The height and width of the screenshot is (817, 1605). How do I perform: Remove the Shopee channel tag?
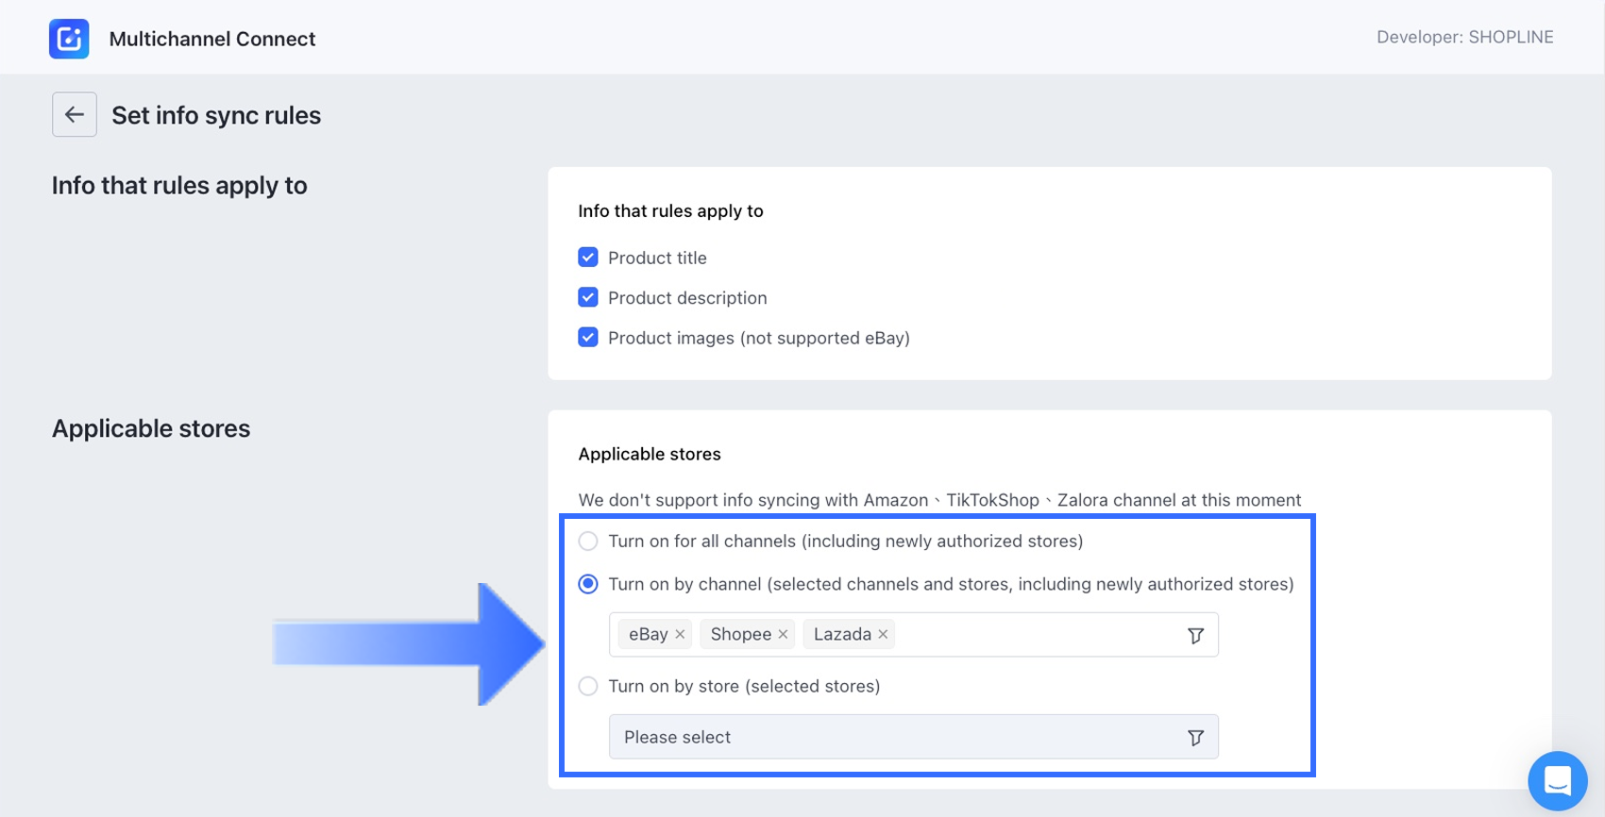(783, 635)
